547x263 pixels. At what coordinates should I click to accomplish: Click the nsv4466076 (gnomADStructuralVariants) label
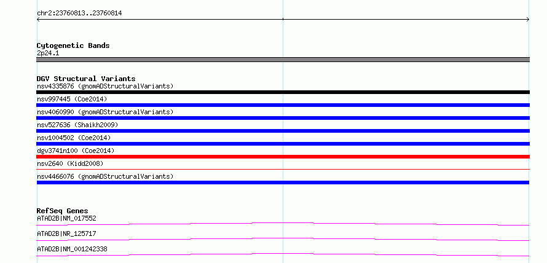pos(105,176)
